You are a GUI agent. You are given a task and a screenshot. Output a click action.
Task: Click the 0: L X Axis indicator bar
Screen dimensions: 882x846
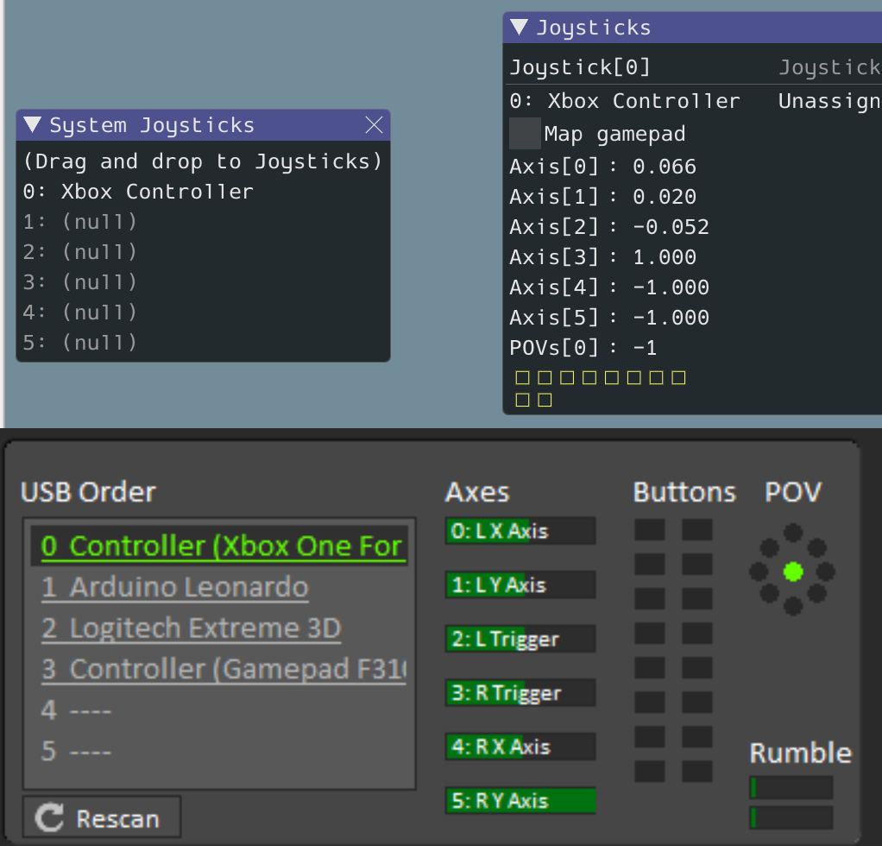(x=520, y=531)
